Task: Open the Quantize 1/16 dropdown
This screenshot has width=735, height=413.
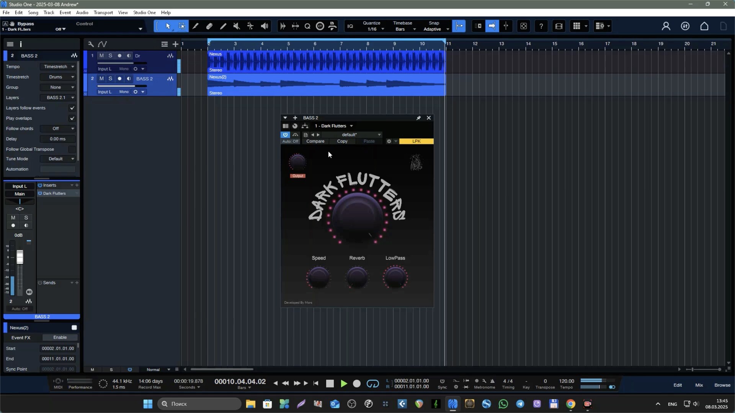Action: [x=374, y=29]
